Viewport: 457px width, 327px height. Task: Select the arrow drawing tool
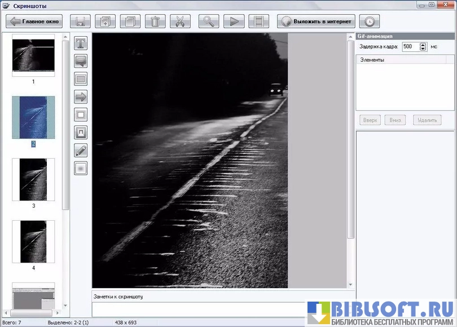(81, 97)
